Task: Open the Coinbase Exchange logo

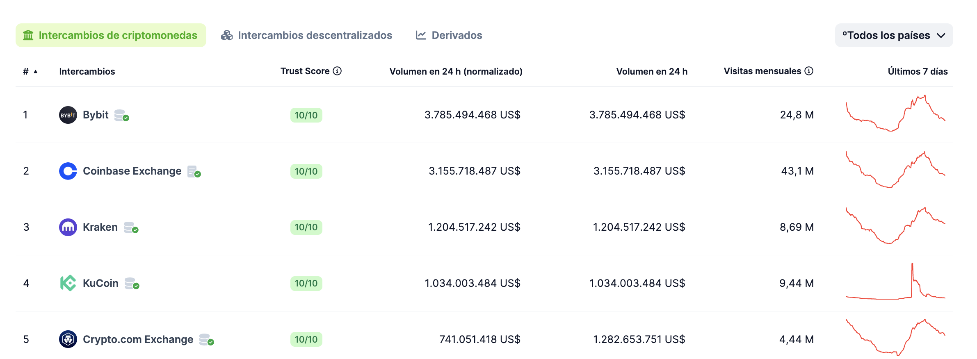Action: pyautogui.click(x=68, y=171)
